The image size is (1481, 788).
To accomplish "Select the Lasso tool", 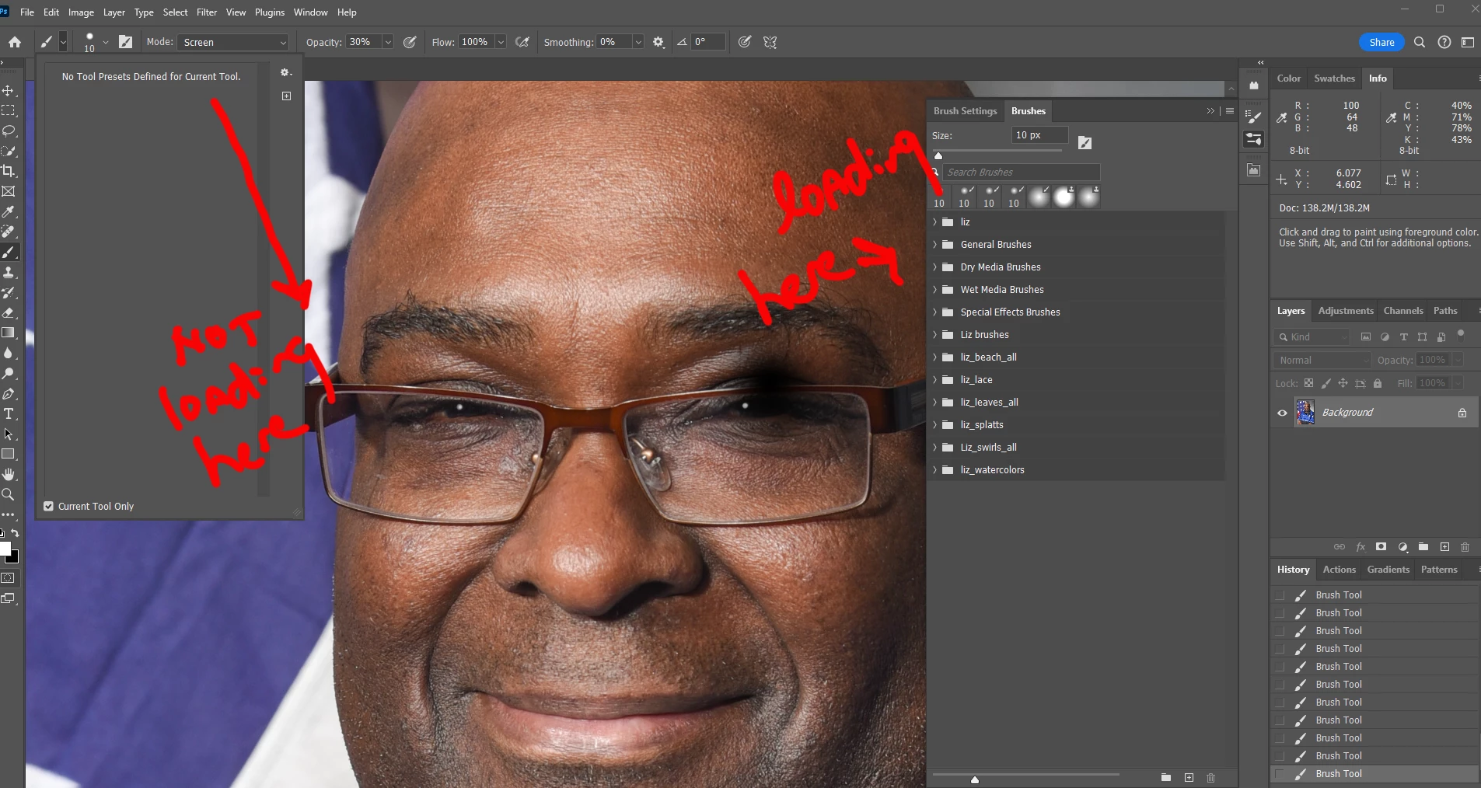I will click(9, 131).
